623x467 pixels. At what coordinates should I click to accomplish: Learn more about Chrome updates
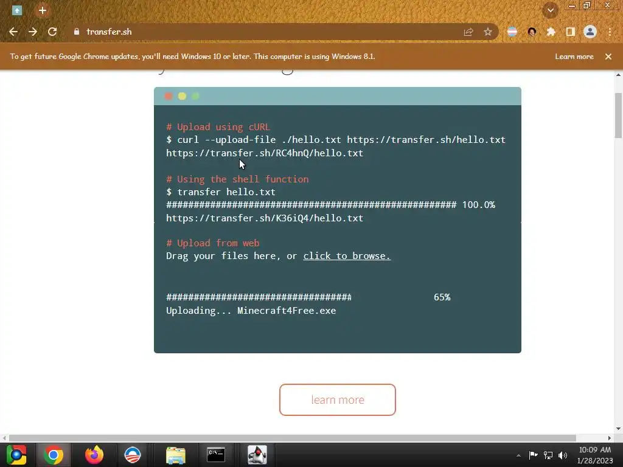coord(574,57)
